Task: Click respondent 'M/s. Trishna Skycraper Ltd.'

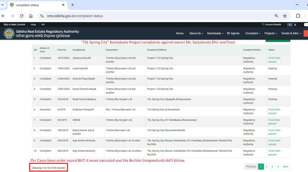Action: 121,109
